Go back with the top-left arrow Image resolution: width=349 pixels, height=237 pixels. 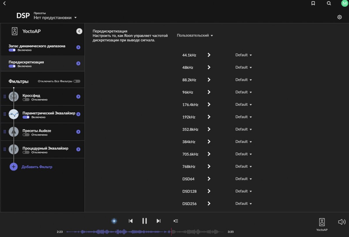(4, 3)
